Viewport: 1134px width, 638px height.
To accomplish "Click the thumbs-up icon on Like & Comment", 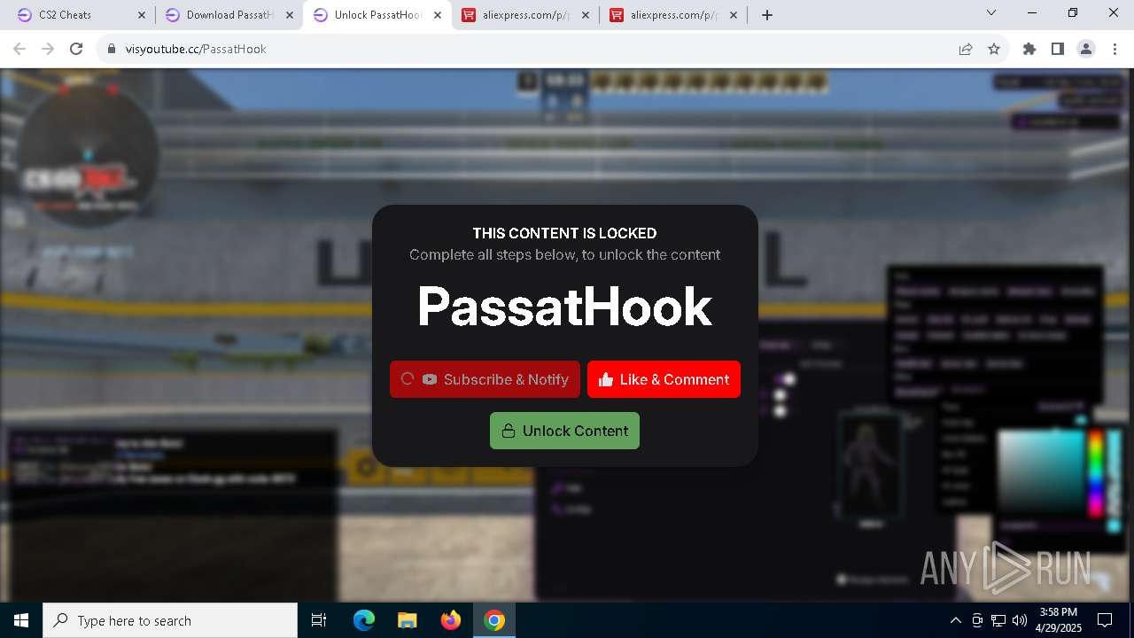I will click(x=606, y=379).
